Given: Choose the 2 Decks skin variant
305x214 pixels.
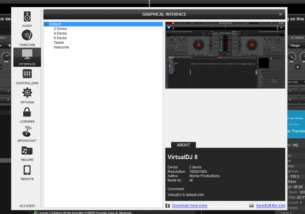Looking at the screenshot, I should 60,29.
